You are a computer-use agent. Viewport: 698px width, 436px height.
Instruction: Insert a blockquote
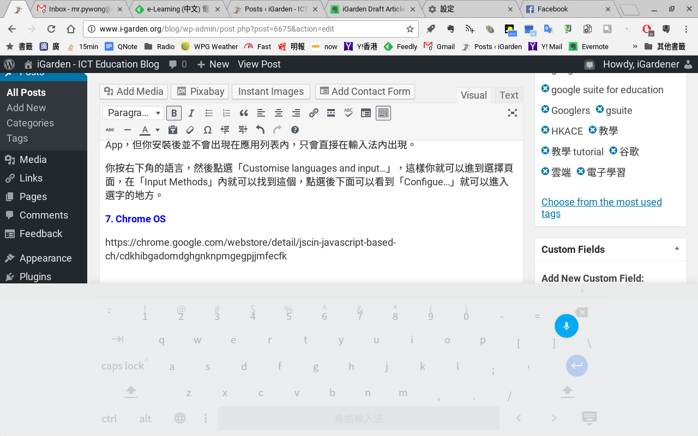tap(244, 113)
